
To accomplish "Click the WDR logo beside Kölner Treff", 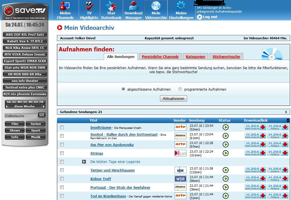I will [x=180, y=179].
